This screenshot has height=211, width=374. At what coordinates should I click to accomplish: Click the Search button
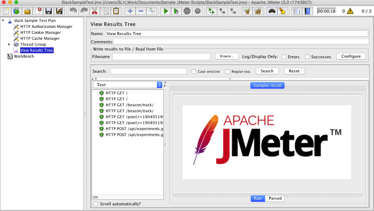click(267, 71)
